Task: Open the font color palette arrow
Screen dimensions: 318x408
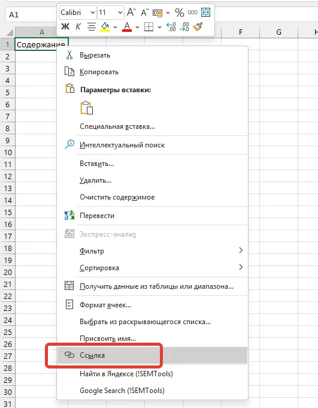Action: [x=137, y=27]
